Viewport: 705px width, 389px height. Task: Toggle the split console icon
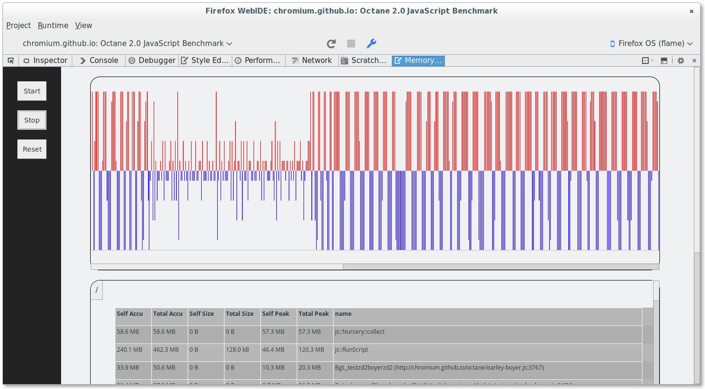pos(664,61)
